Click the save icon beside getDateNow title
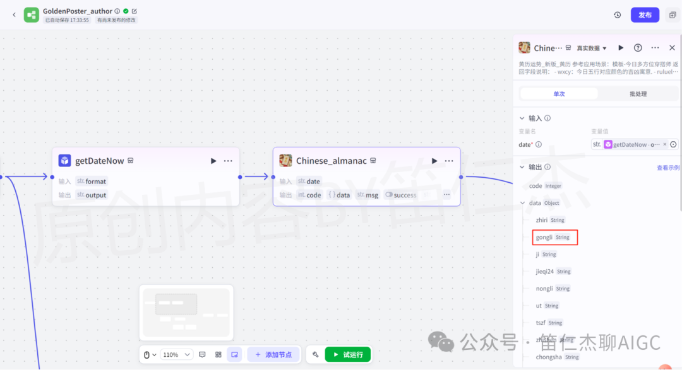The height and width of the screenshot is (370, 682). tap(131, 161)
